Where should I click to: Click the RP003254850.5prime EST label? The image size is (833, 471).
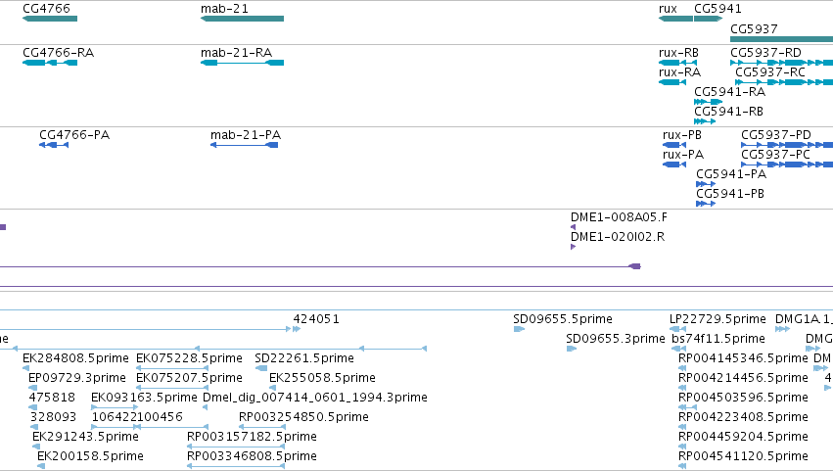coord(303,417)
